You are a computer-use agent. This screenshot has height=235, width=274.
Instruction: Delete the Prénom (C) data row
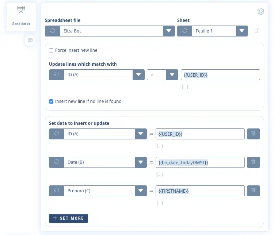coord(253,191)
